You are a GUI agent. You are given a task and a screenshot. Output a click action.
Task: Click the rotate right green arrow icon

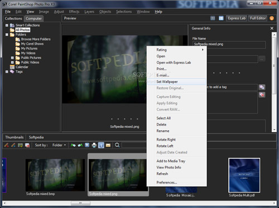point(73,145)
